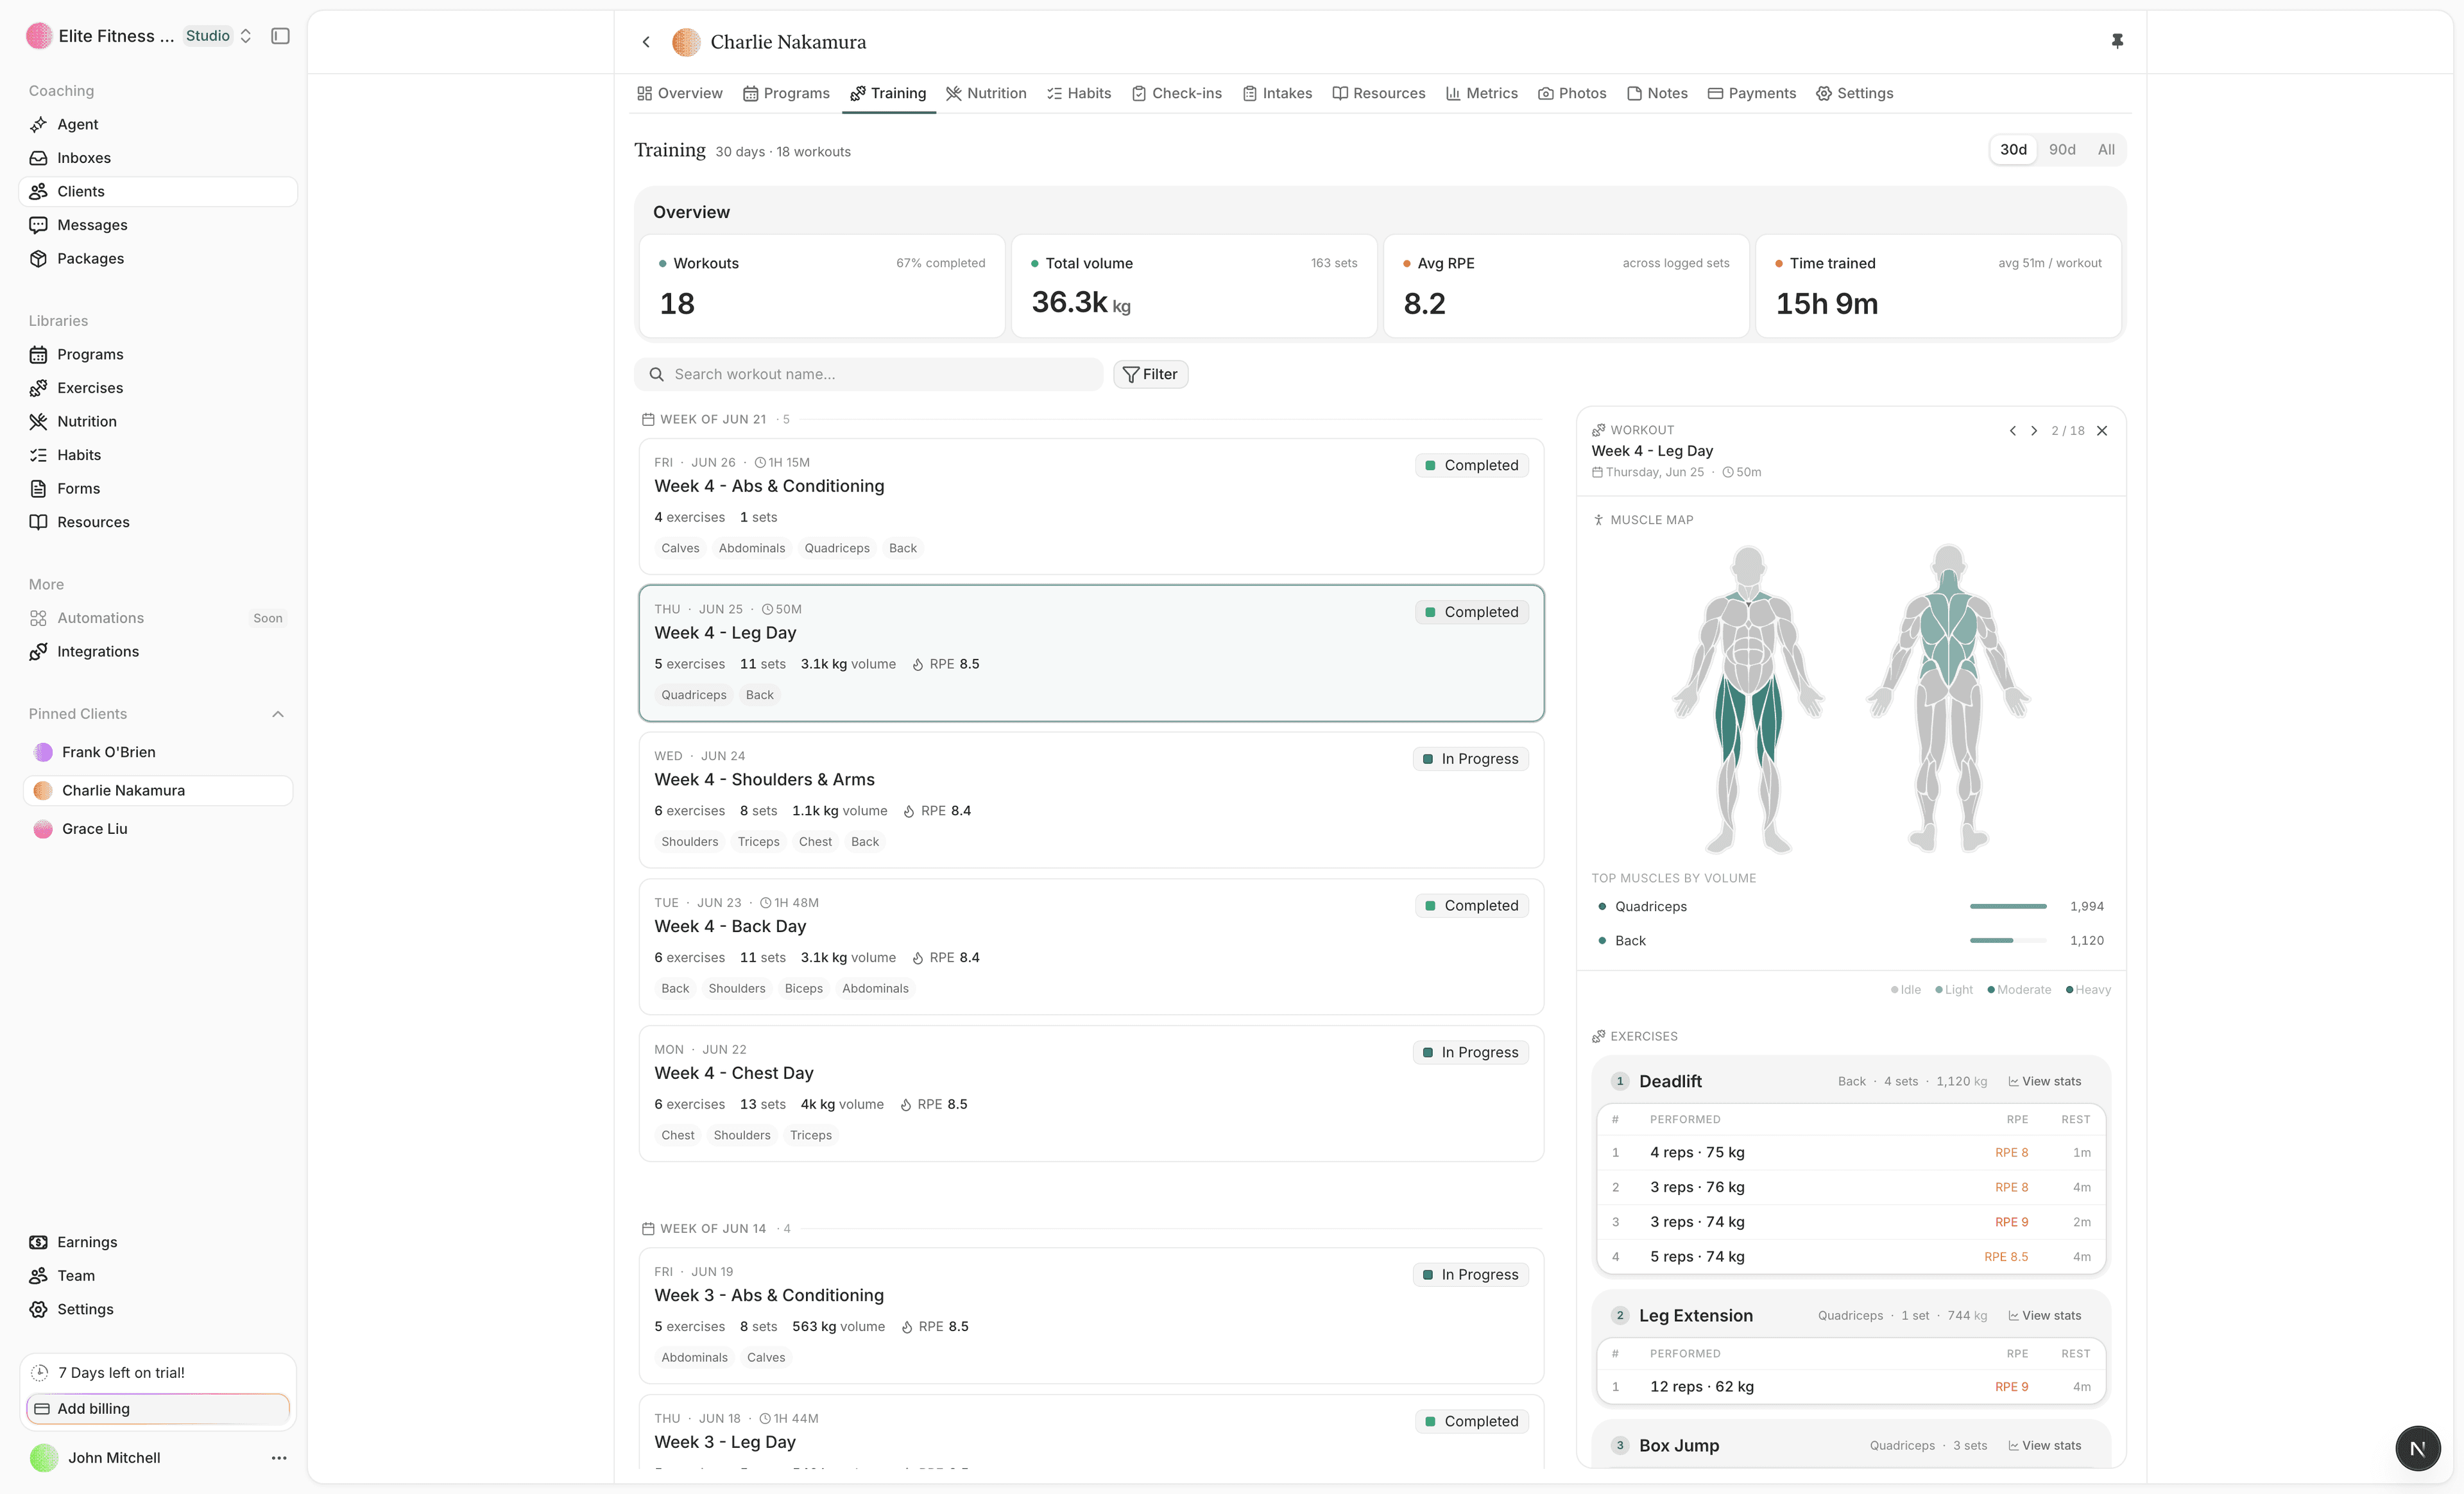
Task: Open Earnings in the sidebar
Action: click(158, 1242)
